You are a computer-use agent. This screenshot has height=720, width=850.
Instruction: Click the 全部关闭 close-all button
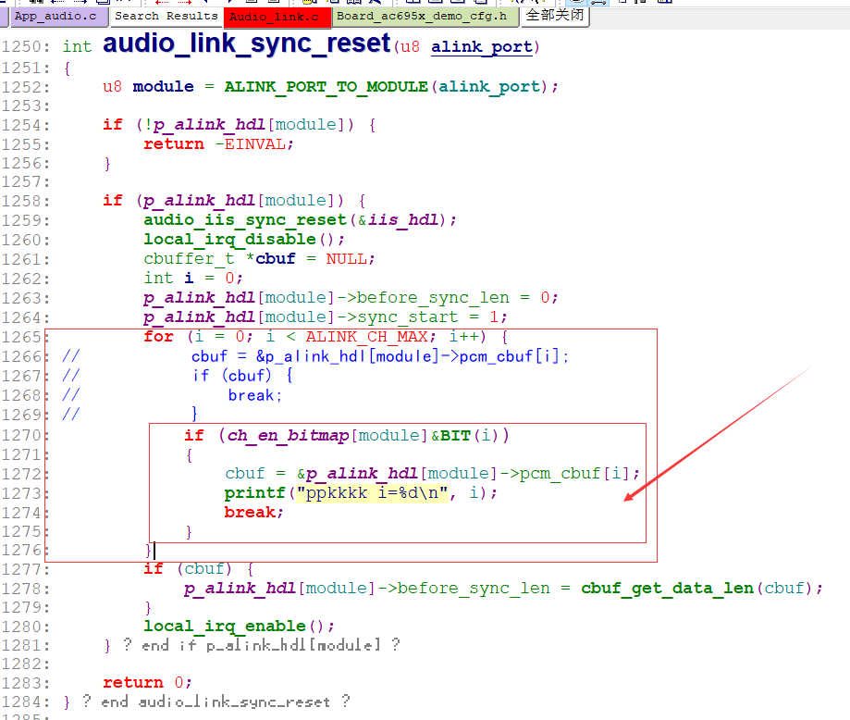click(x=555, y=15)
